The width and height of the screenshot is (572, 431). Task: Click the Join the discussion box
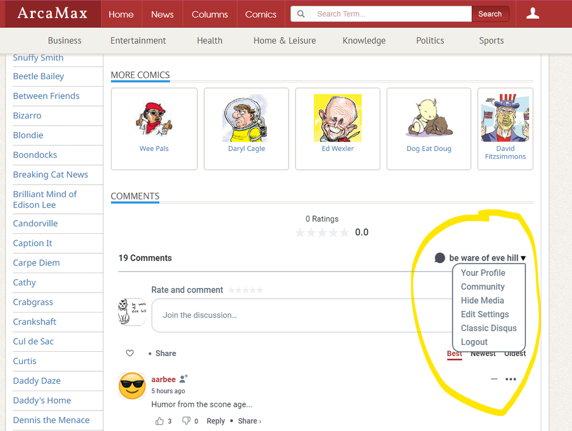302,315
